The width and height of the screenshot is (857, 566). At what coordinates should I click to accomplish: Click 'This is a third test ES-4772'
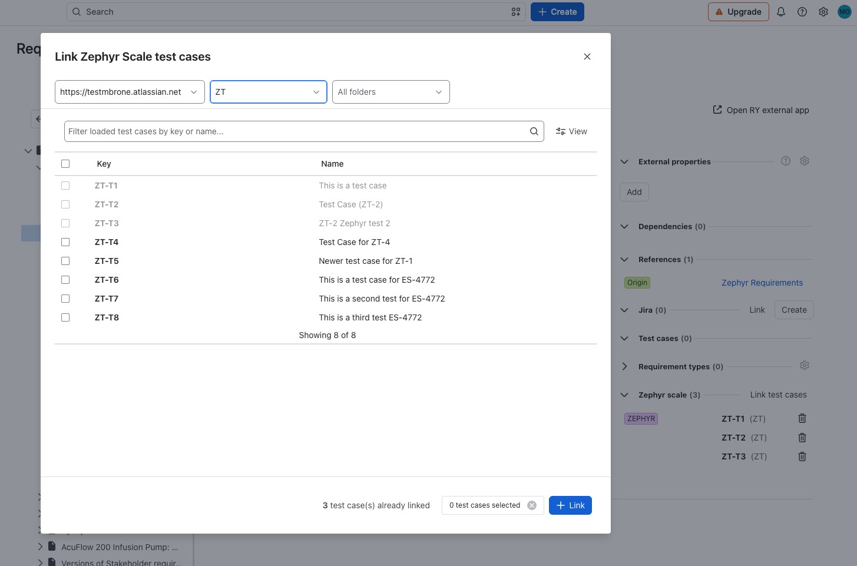point(370,317)
